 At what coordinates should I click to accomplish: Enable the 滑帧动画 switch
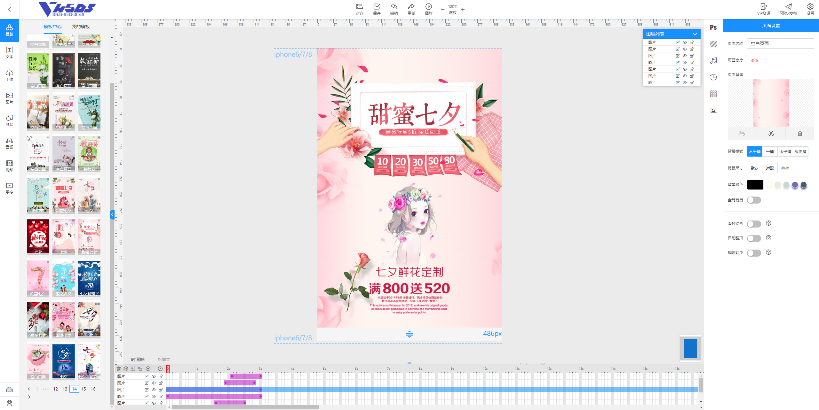coord(754,224)
